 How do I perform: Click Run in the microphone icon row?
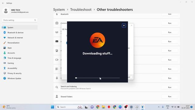pyautogui.click(x=170, y=78)
